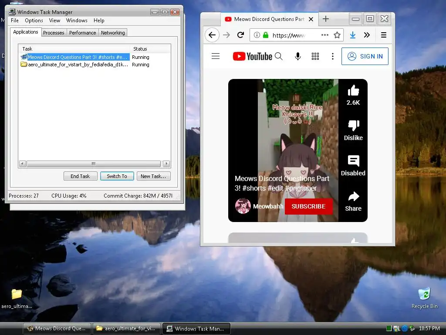Bookmark this page with the star icon
Image resolution: width=446 pixels, height=335 pixels.
click(x=337, y=35)
